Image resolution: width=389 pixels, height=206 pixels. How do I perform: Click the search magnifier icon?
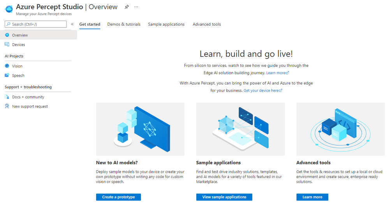point(9,24)
